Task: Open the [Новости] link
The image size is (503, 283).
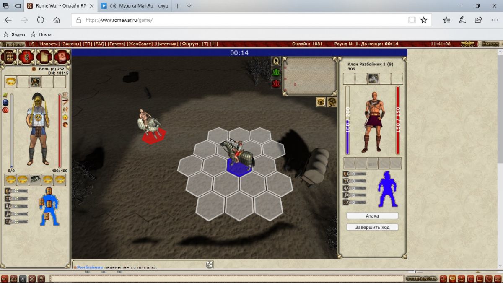Action: [49, 44]
